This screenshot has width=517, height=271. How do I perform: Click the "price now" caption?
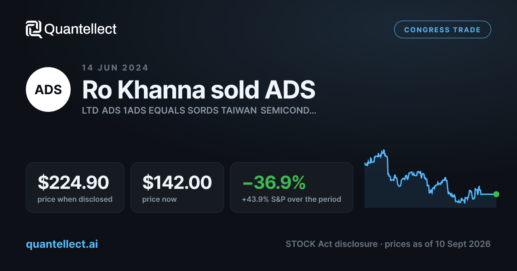tap(159, 199)
